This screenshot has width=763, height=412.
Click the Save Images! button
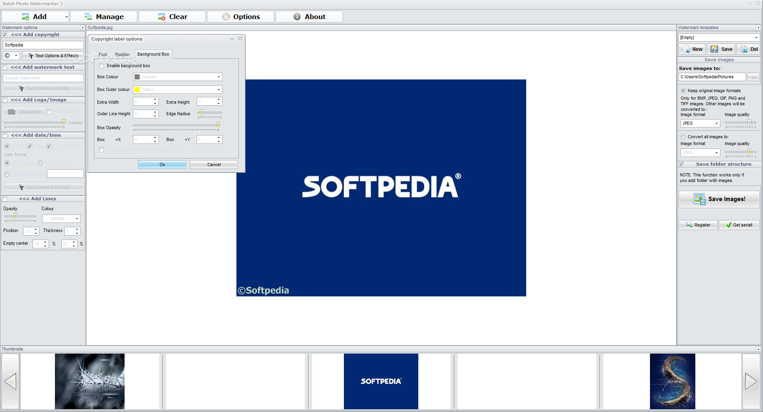pos(719,199)
